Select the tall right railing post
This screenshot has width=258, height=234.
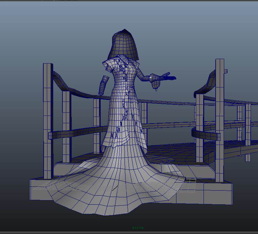[x=220, y=120]
